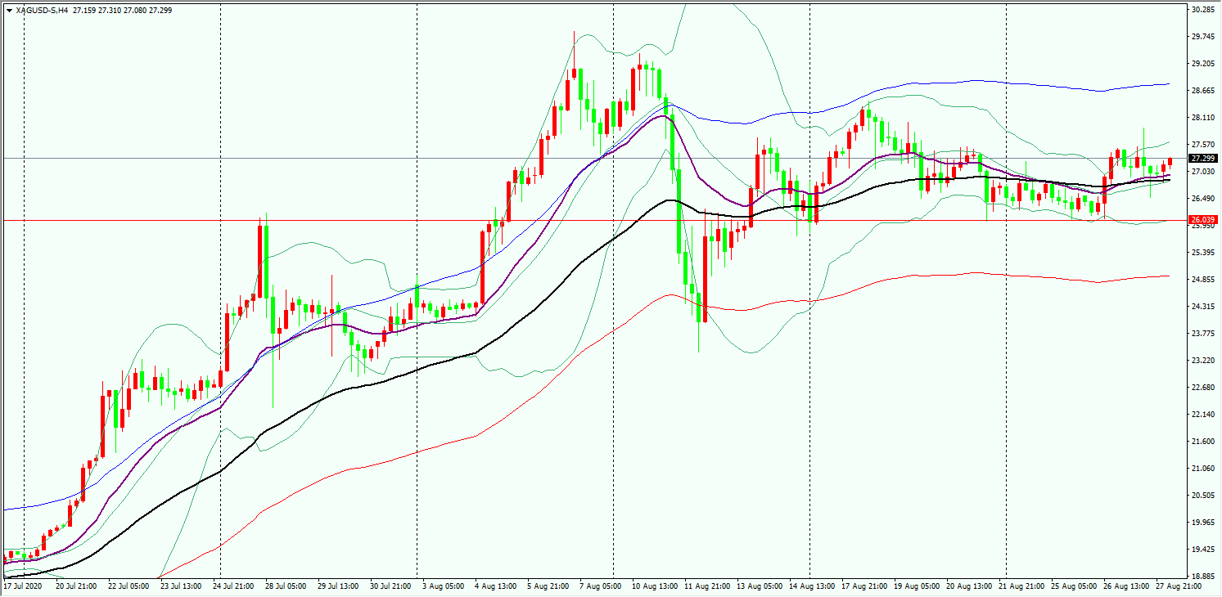
Task: Click the 23 Jul 13:00 time label
Action: click(182, 586)
